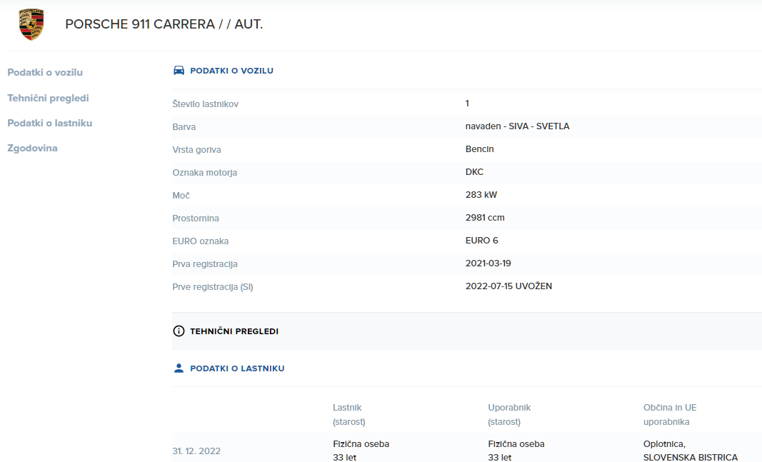Click the PORSCHE 911 CARRERA title
The height and width of the screenshot is (462, 762).
(164, 24)
